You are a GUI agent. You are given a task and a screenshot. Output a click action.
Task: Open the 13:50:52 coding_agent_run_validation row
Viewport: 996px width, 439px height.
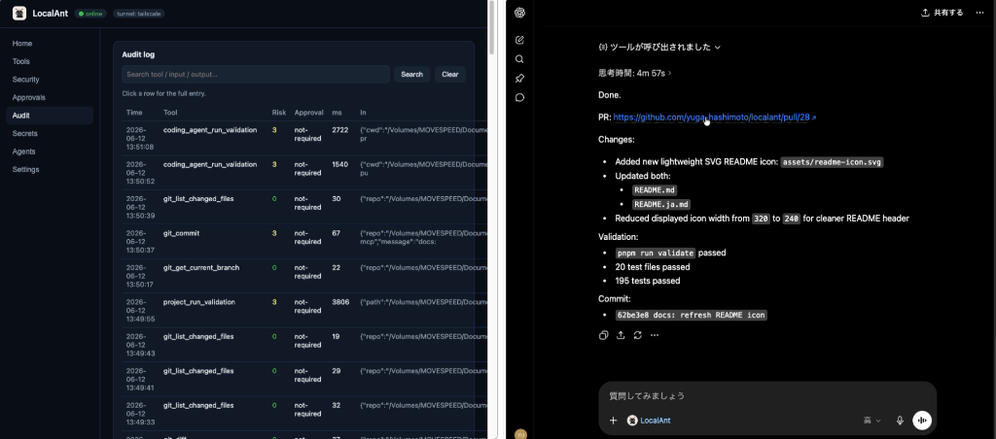pyautogui.click(x=304, y=173)
